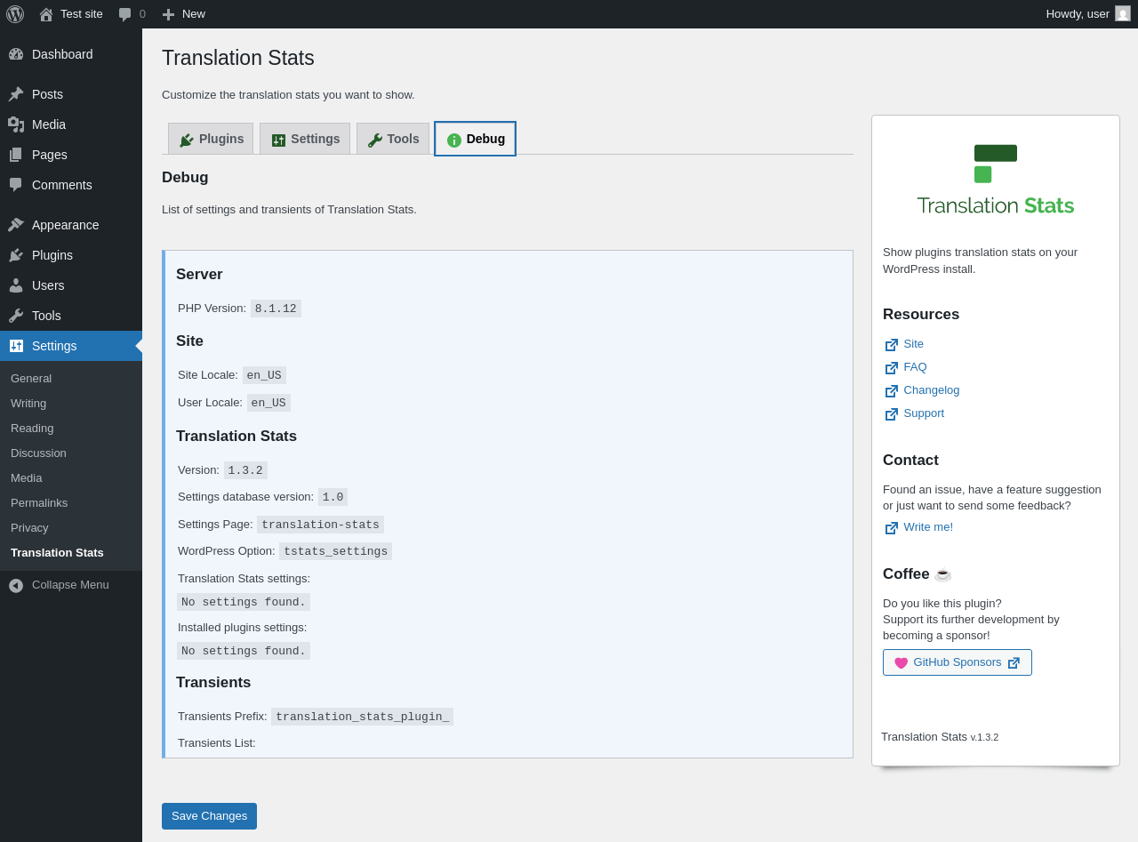Click the Dashboard gauge icon
Viewport: 1138px width, 842px height.
tap(16, 54)
